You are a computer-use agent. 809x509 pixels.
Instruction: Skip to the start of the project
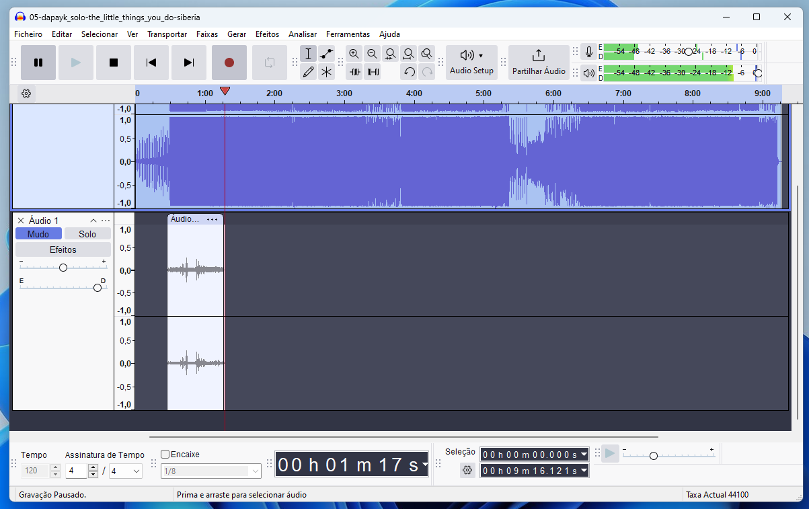pyautogui.click(x=151, y=63)
